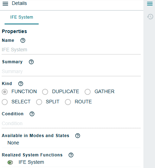Show help for the Summary property

coord(31,62)
